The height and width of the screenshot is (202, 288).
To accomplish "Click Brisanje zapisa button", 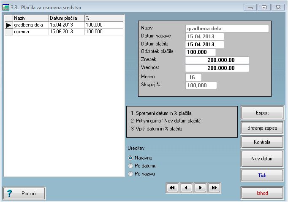I will tap(262, 128).
